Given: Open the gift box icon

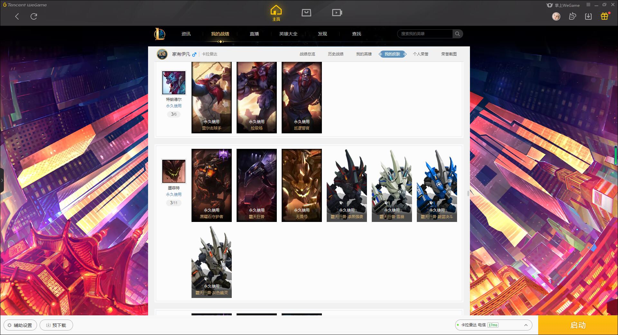Looking at the screenshot, I should [605, 16].
